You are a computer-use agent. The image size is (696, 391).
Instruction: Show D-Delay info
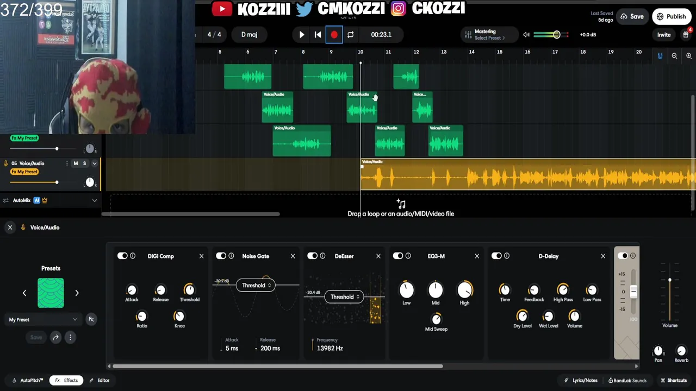(507, 256)
